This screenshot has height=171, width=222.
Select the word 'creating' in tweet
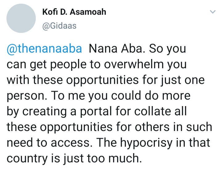pos(44,112)
